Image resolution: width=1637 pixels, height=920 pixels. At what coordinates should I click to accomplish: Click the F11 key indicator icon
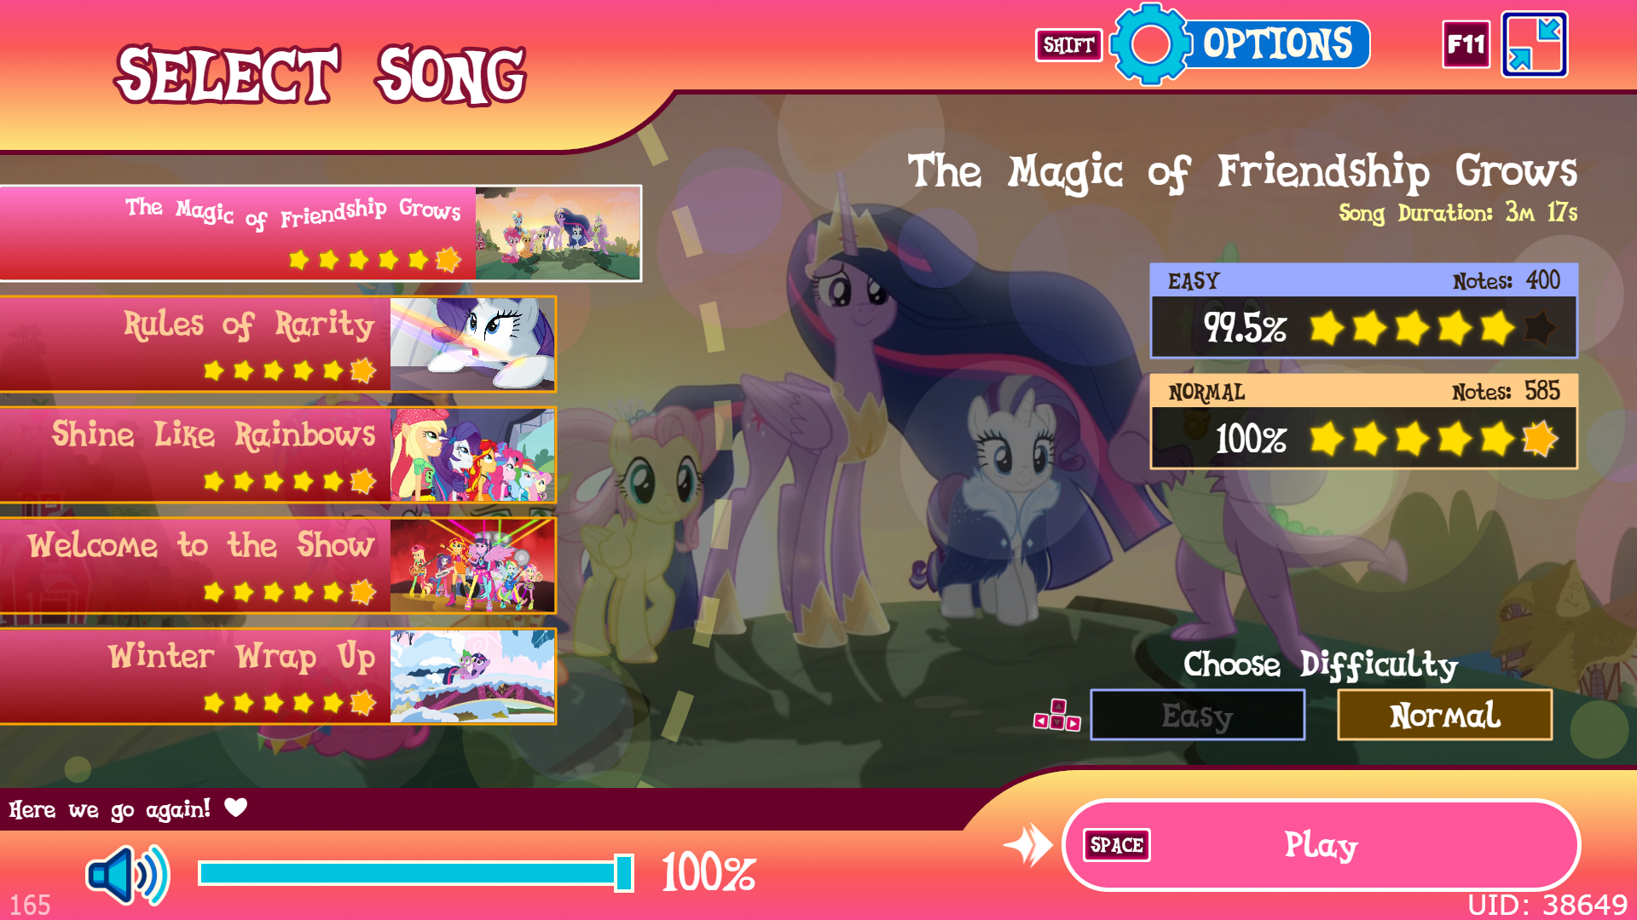coord(1466,44)
